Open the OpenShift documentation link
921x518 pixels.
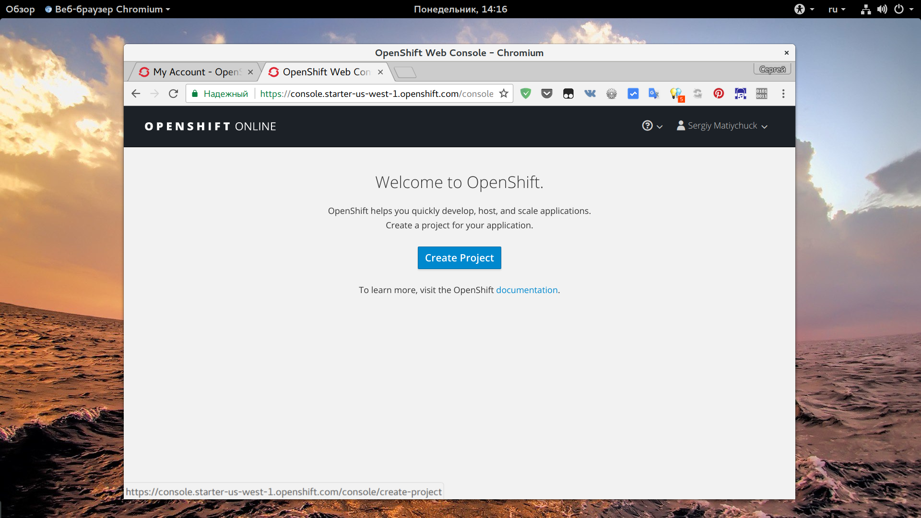(x=527, y=290)
